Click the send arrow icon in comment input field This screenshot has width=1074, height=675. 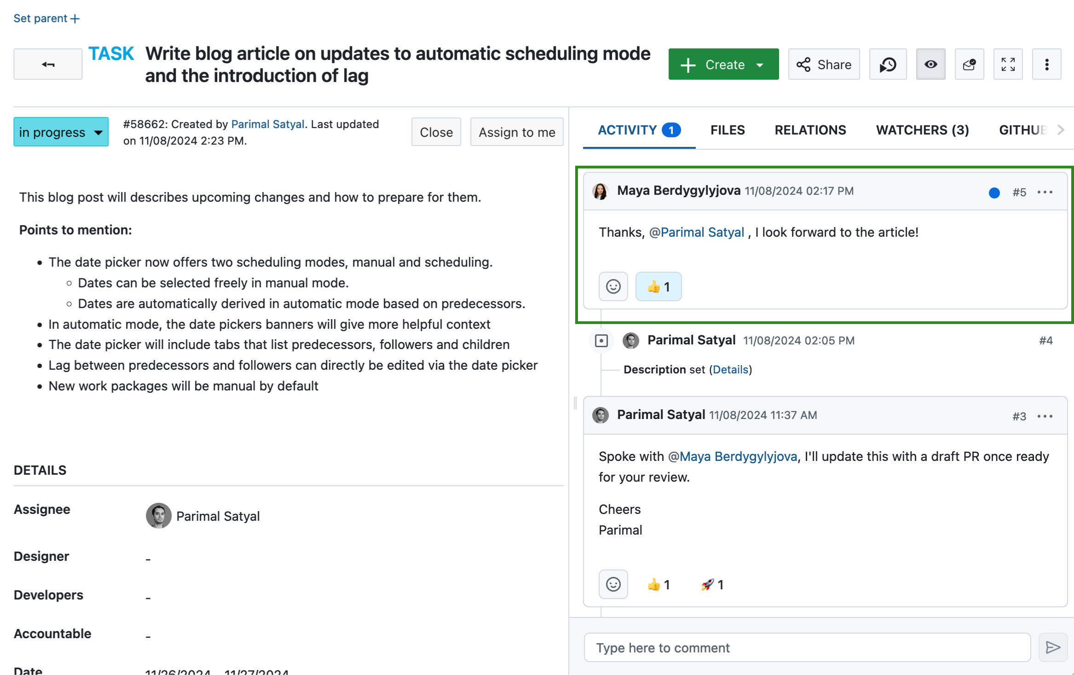click(x=1051, y=647)
